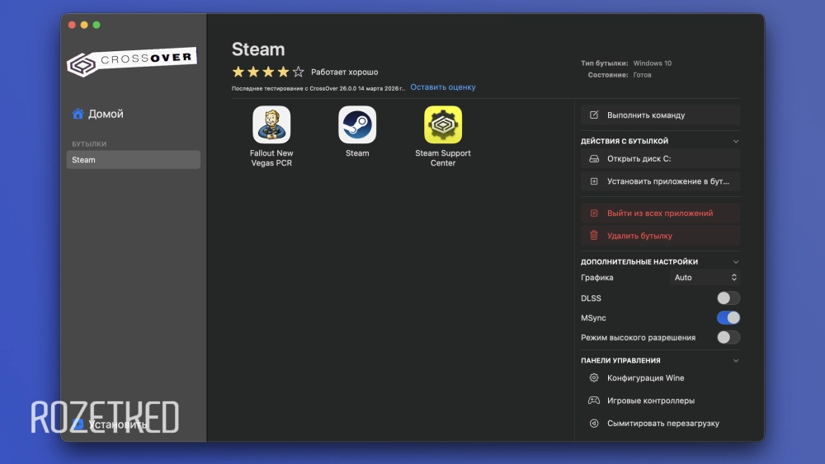Image resolution: width=825 pixels, height=464 pixels.
Task: Collapse the Дополнительные настройки section chevron
Action: click(736, 262)
